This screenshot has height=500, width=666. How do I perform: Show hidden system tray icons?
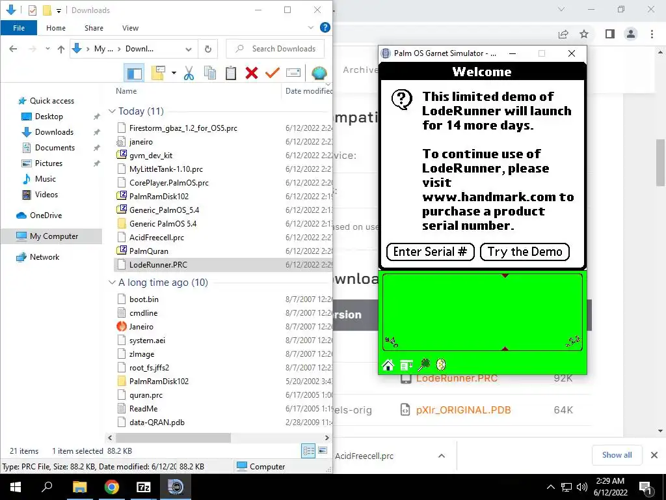click(x=550, y=487)
